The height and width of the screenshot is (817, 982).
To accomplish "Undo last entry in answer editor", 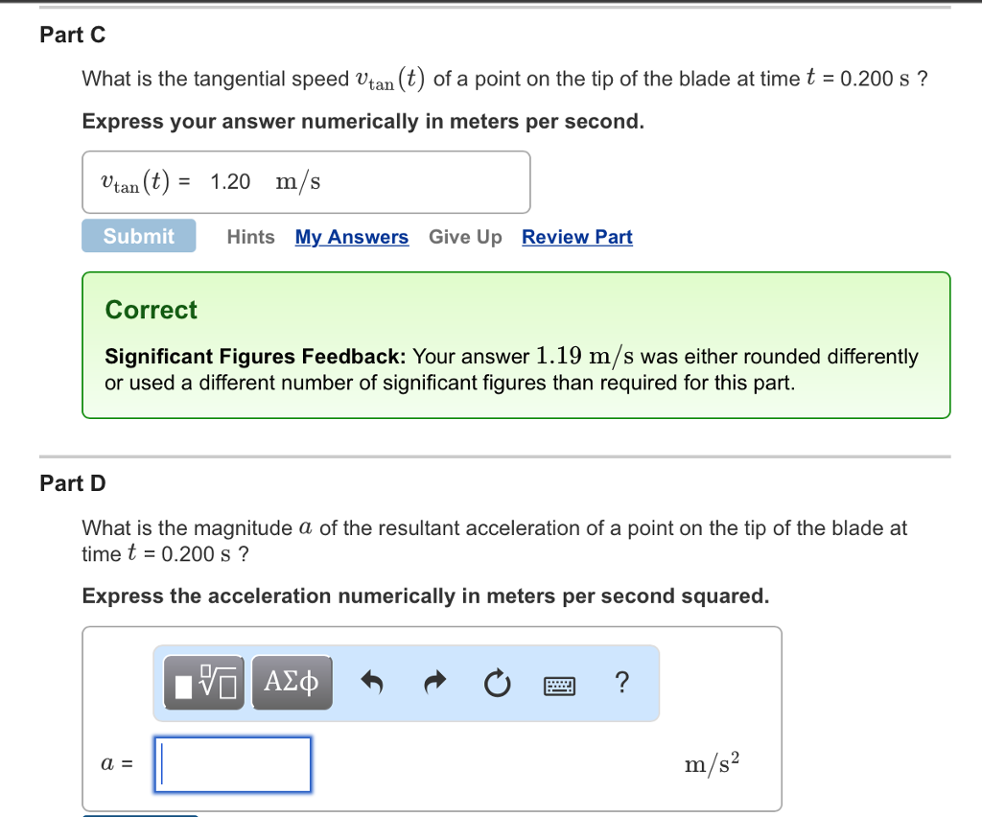I will coord(372,683).
